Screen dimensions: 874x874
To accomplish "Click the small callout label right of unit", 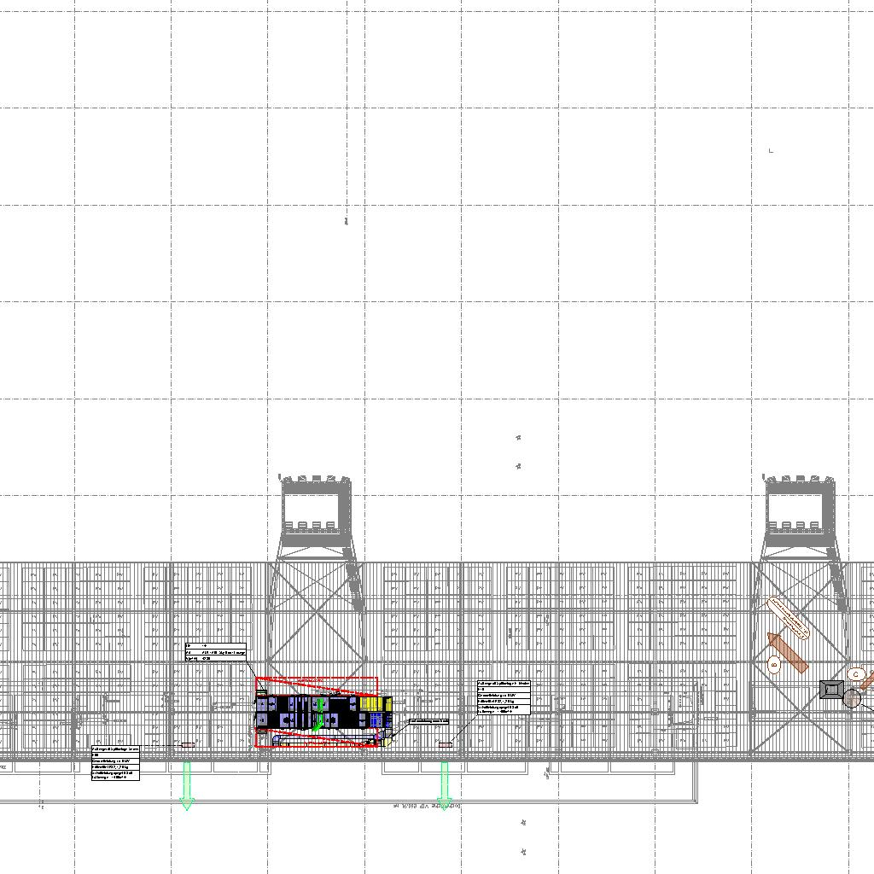I will point(428,721).
